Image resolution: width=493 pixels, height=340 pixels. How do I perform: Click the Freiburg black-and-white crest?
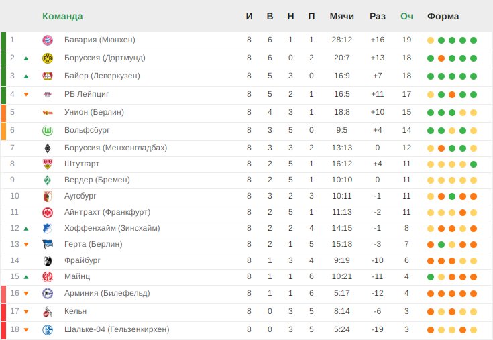(x=48, y=260)
